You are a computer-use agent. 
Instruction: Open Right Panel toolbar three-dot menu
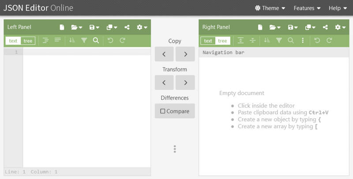[x=303, y=40]
